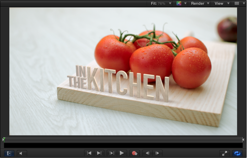The height and width of the screenshot is (158, 247).
Task: Start playback with the Play button
Action: (x=122, y=153)
